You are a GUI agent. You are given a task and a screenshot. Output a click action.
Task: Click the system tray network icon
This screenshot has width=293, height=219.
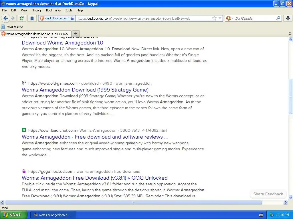click(272, 215)
